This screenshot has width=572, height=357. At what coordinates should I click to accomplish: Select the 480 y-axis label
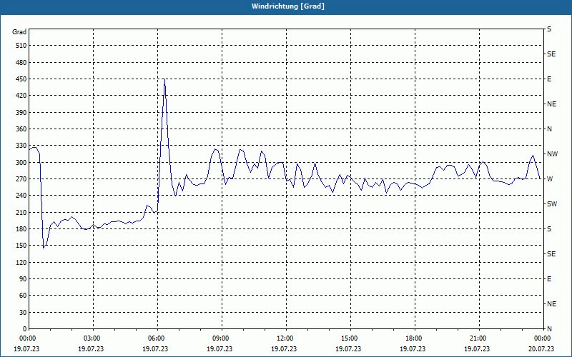(21, 63)
